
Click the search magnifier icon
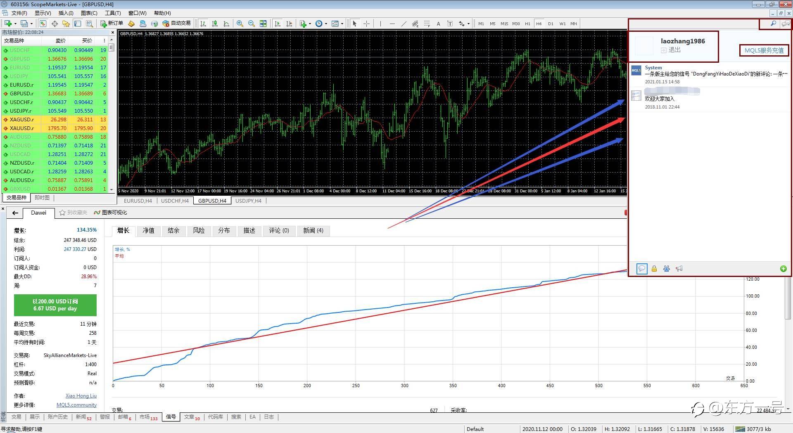click(773, 24)
